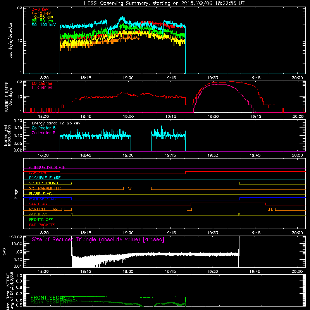Click the AAZ_FLAG label
Image resolution: width=310 pixels, height=310 pixels.
click(x=38, y=214)
